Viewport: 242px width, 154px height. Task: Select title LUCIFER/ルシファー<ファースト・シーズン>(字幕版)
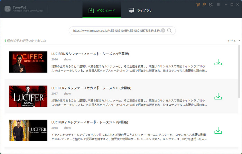coord(90,54)
